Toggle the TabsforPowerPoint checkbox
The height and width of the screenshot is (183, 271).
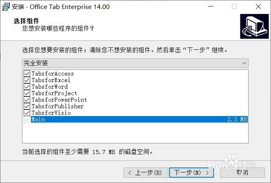click(x=27, y=100)
